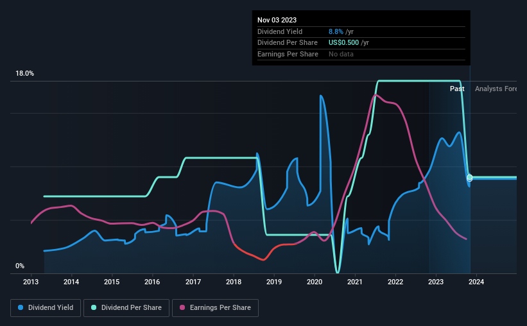The width and height of the screenshot is (527, 326).
Task: Select the 2020 x-axis year label
Action: 315,282
